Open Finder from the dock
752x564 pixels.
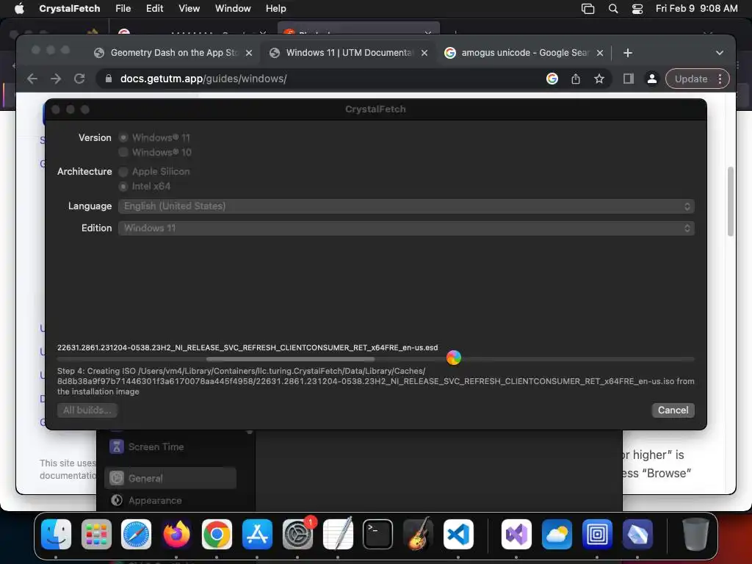[x=56, y=535]
